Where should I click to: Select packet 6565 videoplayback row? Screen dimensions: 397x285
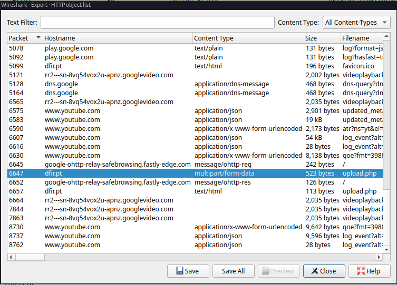(195, 102)
